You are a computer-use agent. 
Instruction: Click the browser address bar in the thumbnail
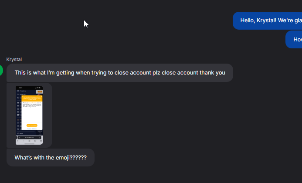(x=29, y=137)
